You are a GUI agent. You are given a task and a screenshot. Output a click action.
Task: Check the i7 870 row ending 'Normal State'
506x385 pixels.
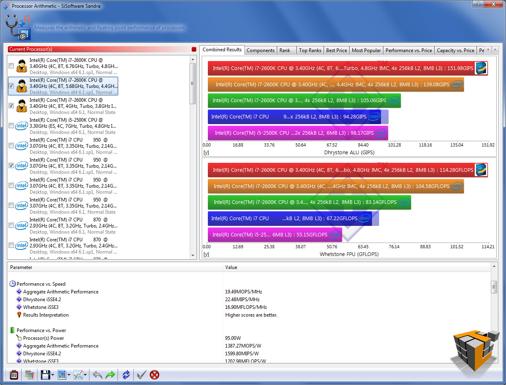coord(11,225)
